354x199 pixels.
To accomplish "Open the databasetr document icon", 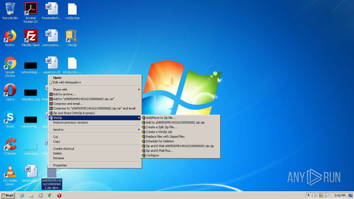I will click(x=31, y=174).
